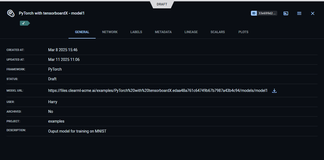Copy the model ID badge

[x=254, y=13]
